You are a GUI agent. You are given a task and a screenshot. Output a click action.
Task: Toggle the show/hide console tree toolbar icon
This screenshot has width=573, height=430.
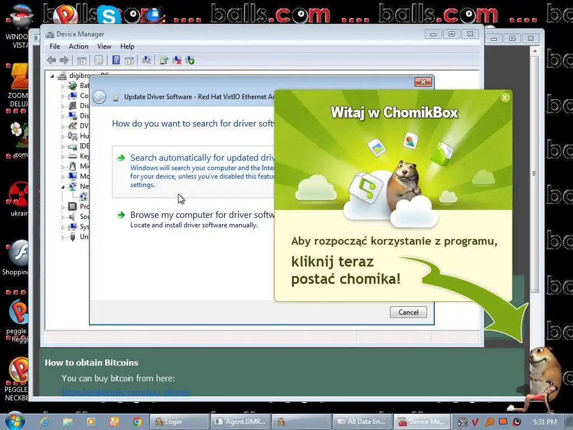click(82, 60)
